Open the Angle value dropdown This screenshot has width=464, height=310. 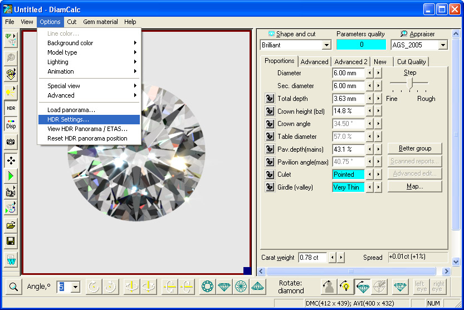coord(75,287)
